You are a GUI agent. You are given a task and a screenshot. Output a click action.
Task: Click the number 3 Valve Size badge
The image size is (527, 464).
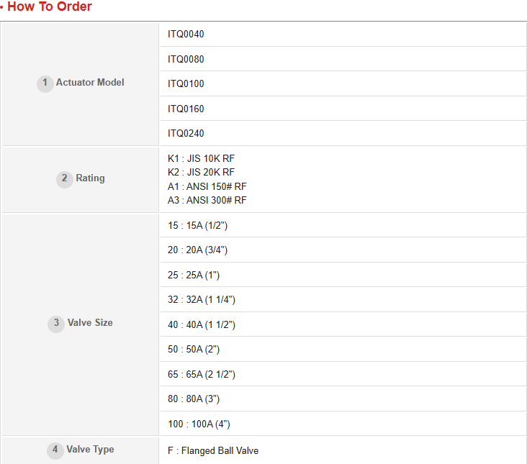[57, 324]
